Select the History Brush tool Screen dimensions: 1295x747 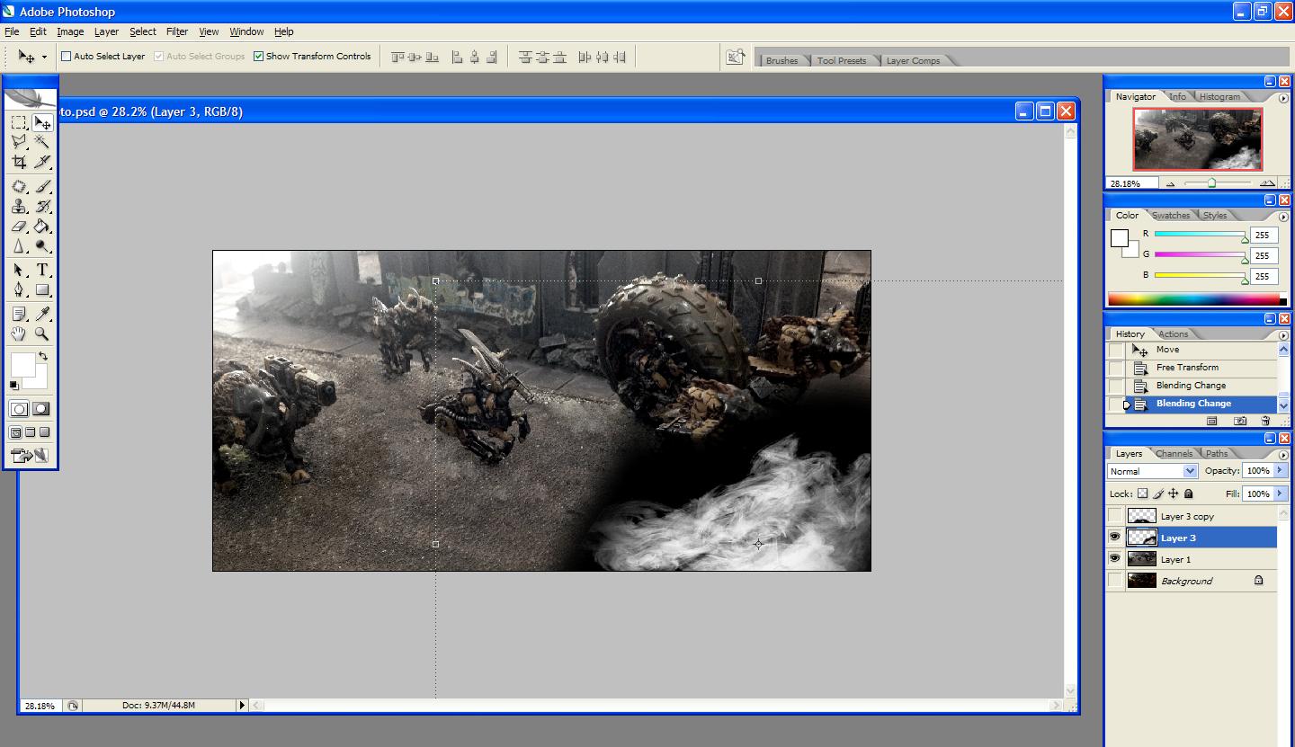pos(42,207)
